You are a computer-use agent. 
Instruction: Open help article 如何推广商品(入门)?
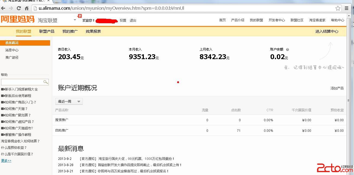tap(20, 102)
